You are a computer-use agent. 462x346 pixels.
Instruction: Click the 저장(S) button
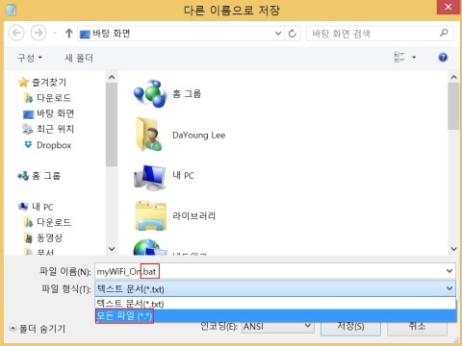point(350,327)
